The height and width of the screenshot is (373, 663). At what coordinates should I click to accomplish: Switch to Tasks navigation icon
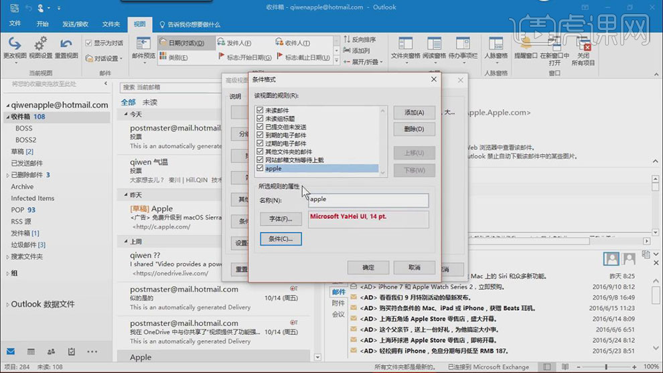click(x=72, y=352)
